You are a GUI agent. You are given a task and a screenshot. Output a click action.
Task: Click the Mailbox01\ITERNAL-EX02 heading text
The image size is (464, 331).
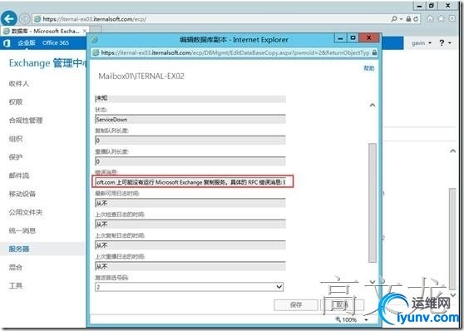click(141, 77)
